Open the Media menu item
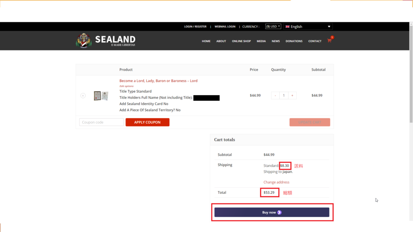 pos(261,41)
